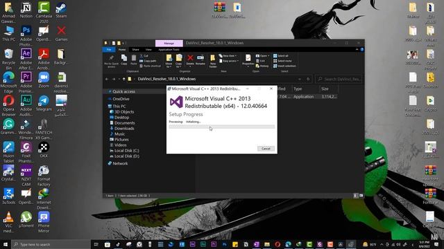Screen dimensions: 444x249
Task: Select This PC in the navigation pane
Action: [x=119, y=106]
